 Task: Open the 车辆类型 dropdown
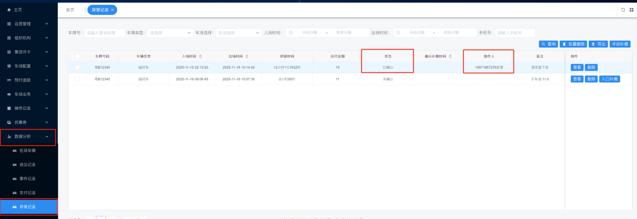pos(170,33)
